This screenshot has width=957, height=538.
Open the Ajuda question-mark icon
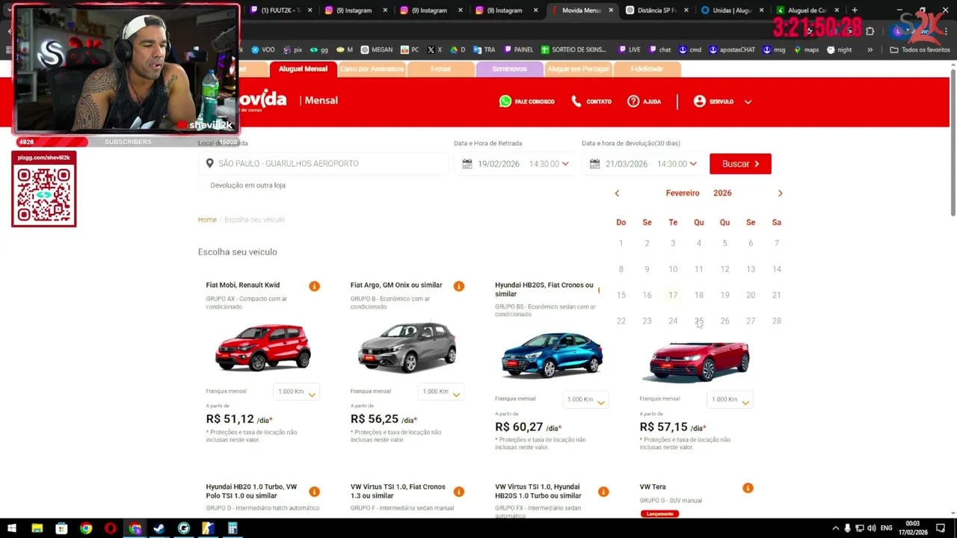633,101
